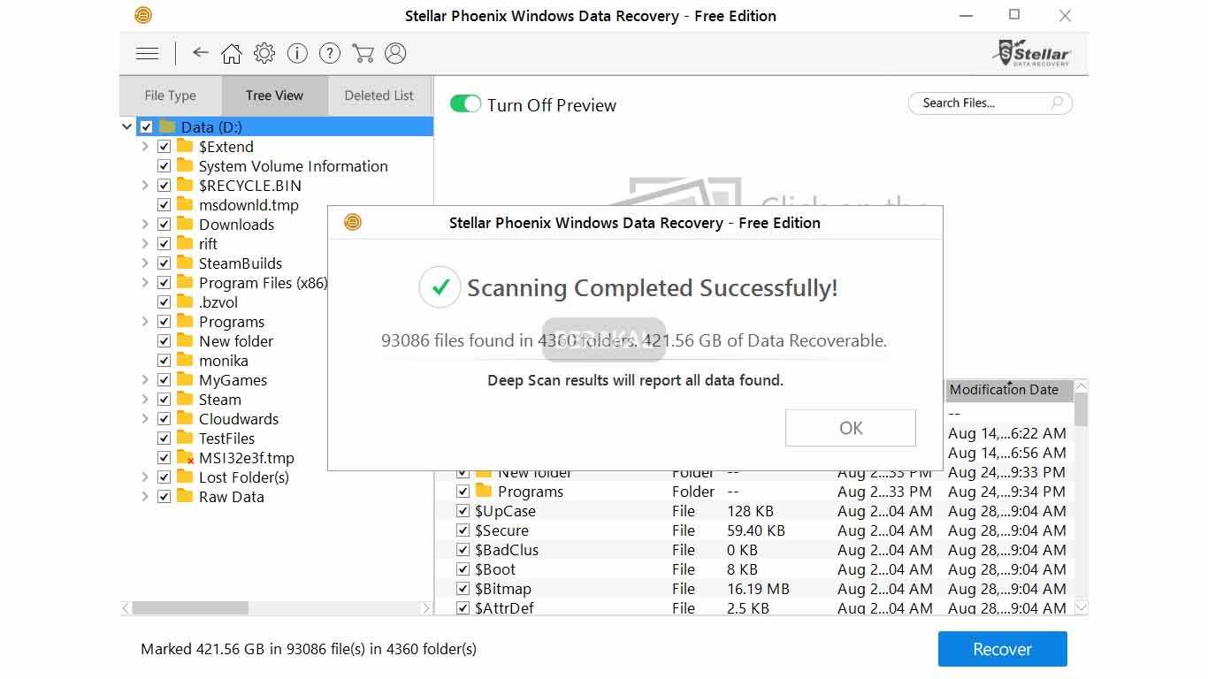
Task: Click the app icon in main title bar
Action: [143, 16]
